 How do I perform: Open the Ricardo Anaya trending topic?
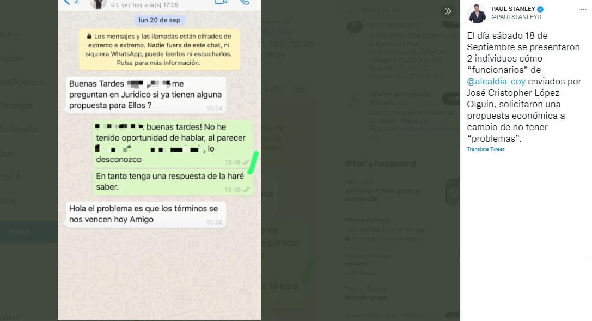point(365,298)
